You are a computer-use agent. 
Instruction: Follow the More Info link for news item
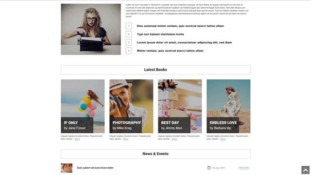click(x=244, y=168)
